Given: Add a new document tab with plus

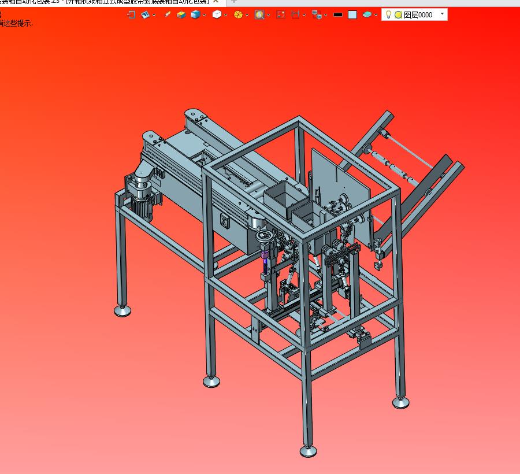Looking at the screenshot, I should tap(233, 2).
